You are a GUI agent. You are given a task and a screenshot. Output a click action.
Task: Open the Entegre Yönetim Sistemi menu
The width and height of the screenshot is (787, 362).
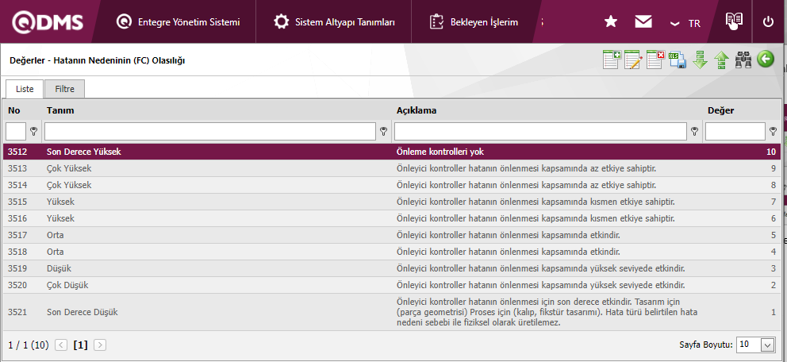pos(179,22)
